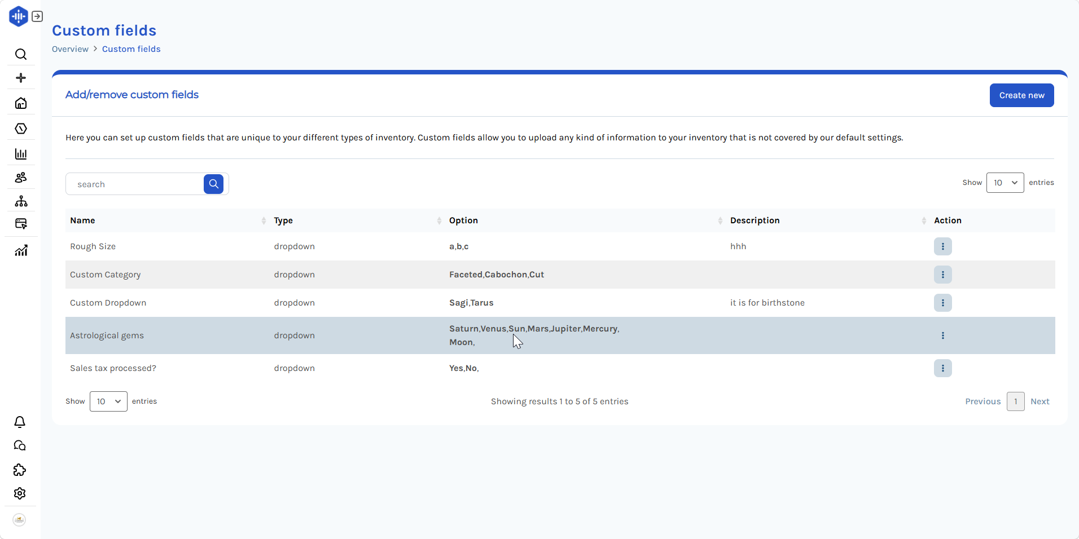The height and width of the screenshot is (539, 1079).
Task: Click the 'it is for birthstone' description
Action: (x=767, y=303)
